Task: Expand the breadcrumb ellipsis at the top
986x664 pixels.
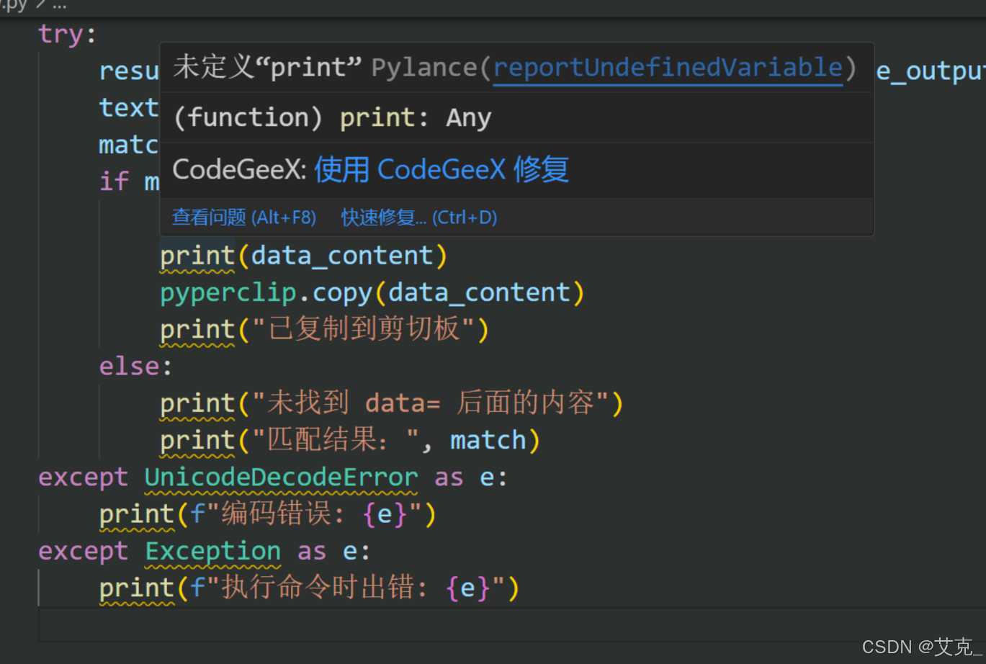Action: click(58, 5)
